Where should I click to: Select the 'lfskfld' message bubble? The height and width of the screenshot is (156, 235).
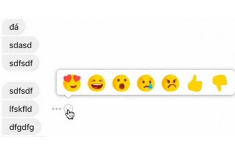click(21, 109)
